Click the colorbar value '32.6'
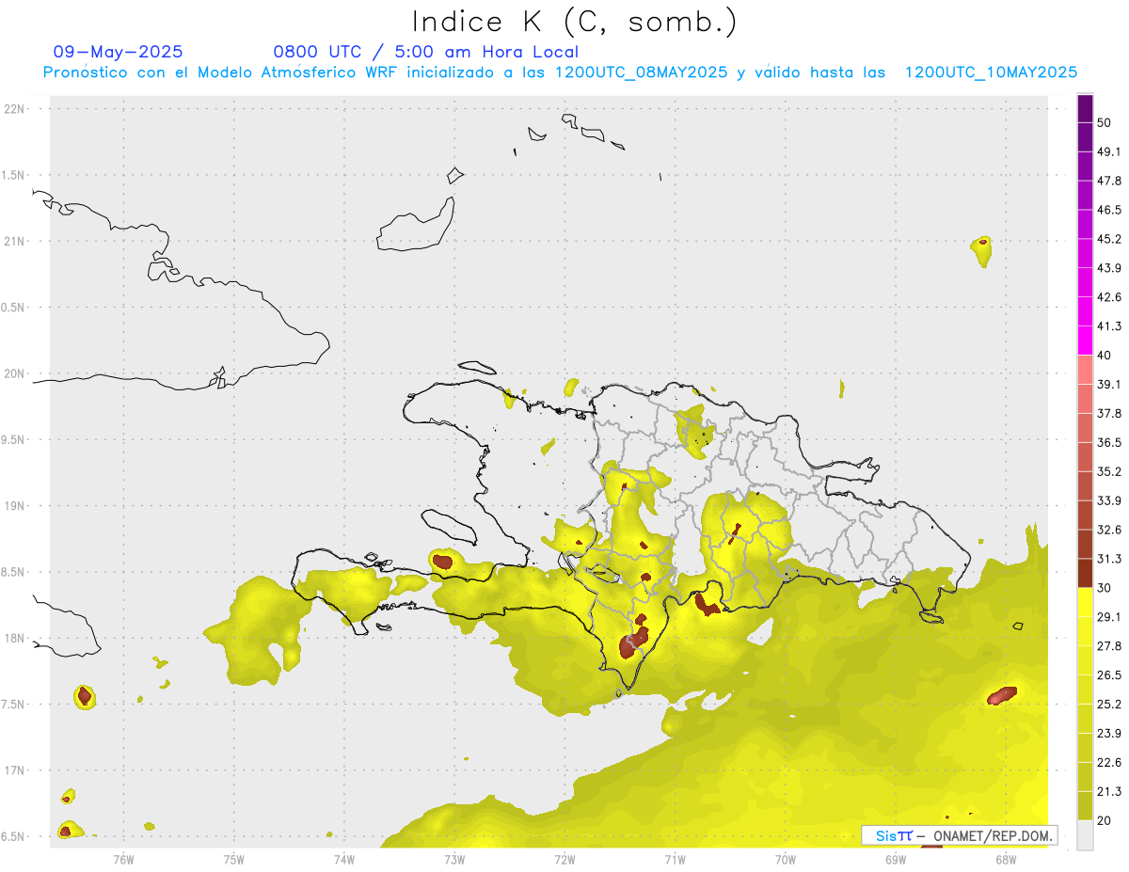The image size is (1129, 872). [1109, 530]
